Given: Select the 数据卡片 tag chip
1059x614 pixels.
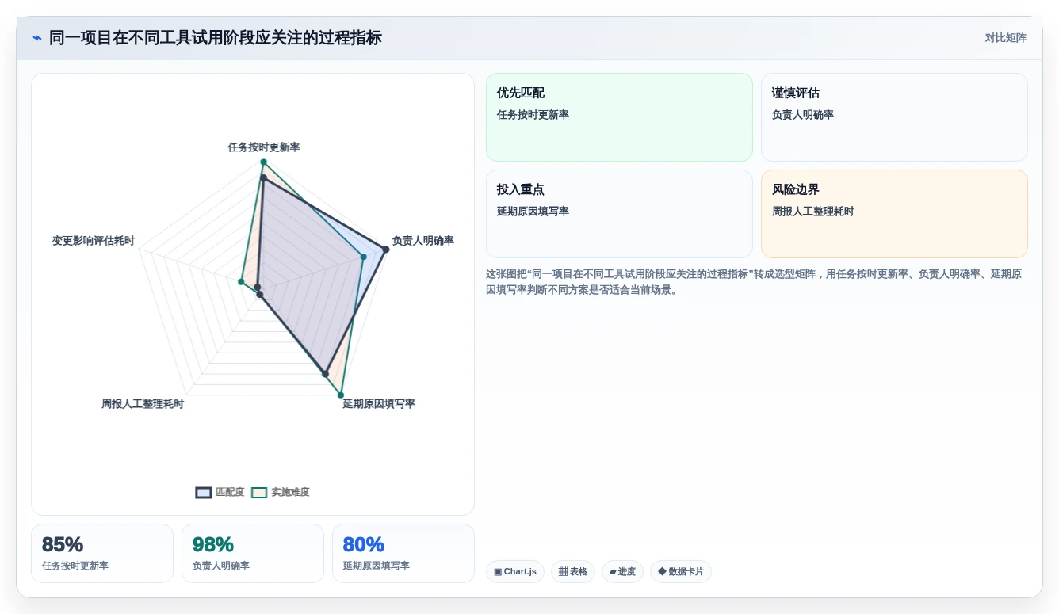Looking at the screenshot, I should [681, 571].
